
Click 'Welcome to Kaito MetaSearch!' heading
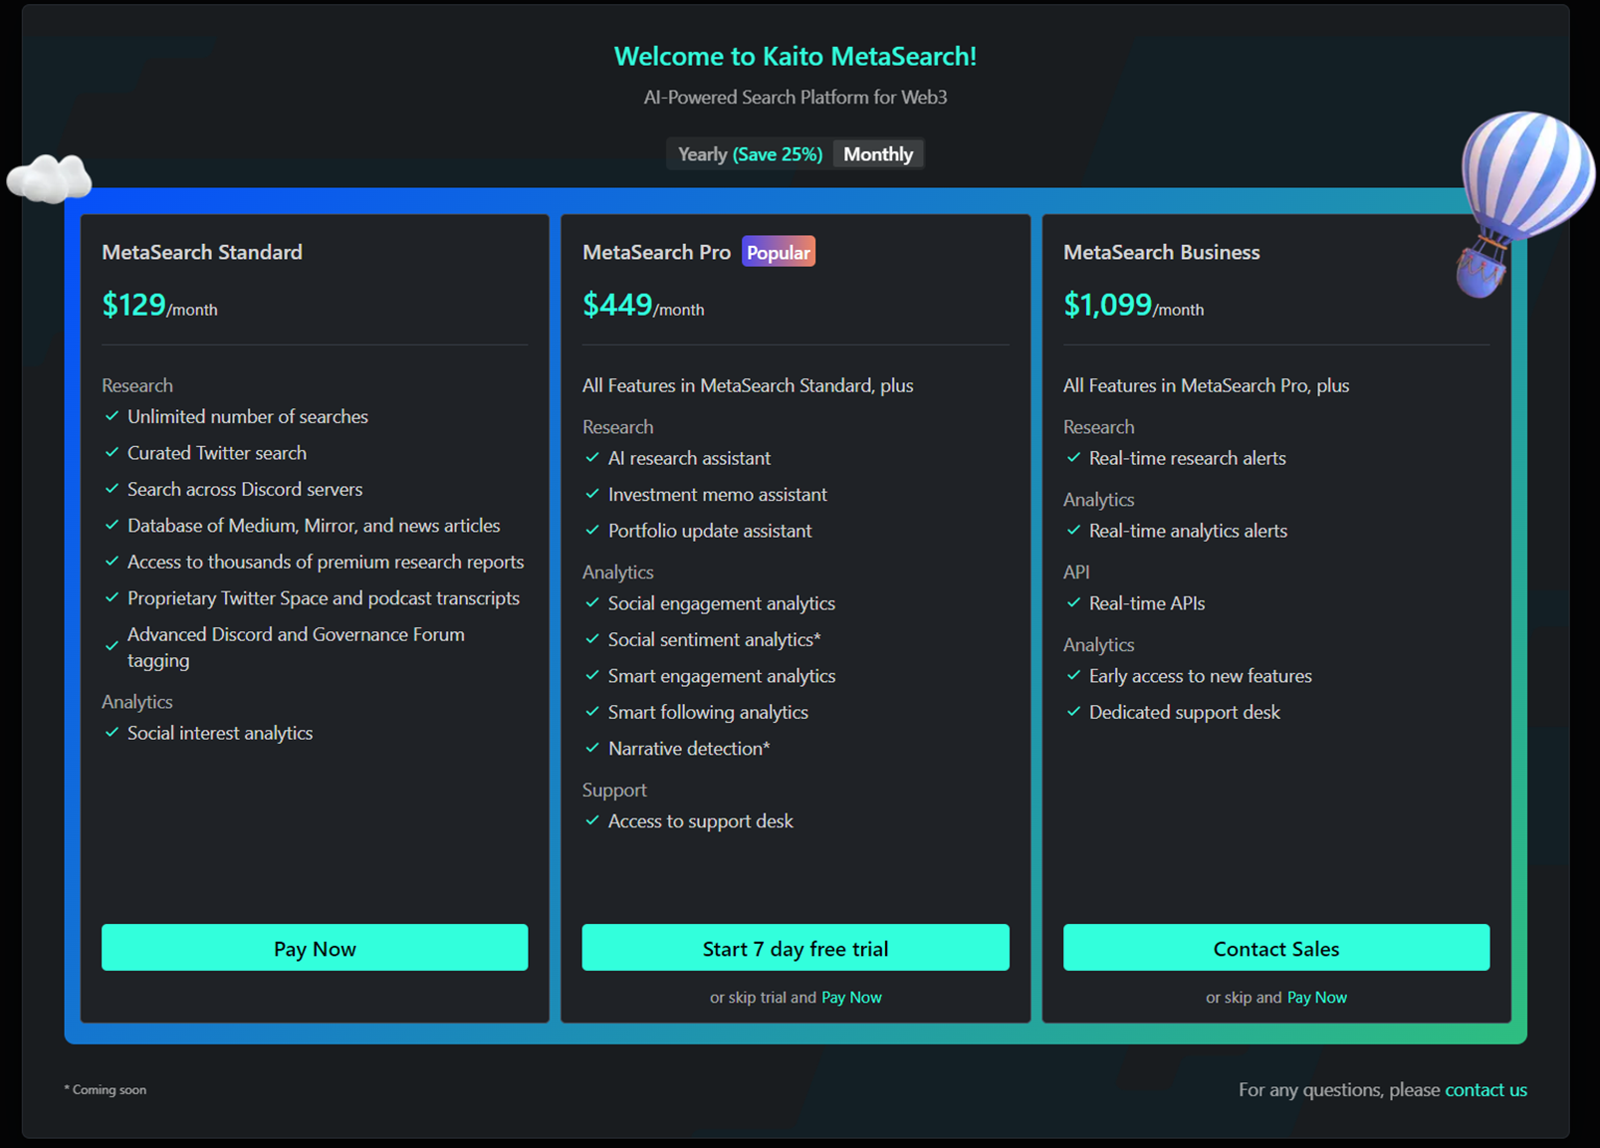point(796,57)
